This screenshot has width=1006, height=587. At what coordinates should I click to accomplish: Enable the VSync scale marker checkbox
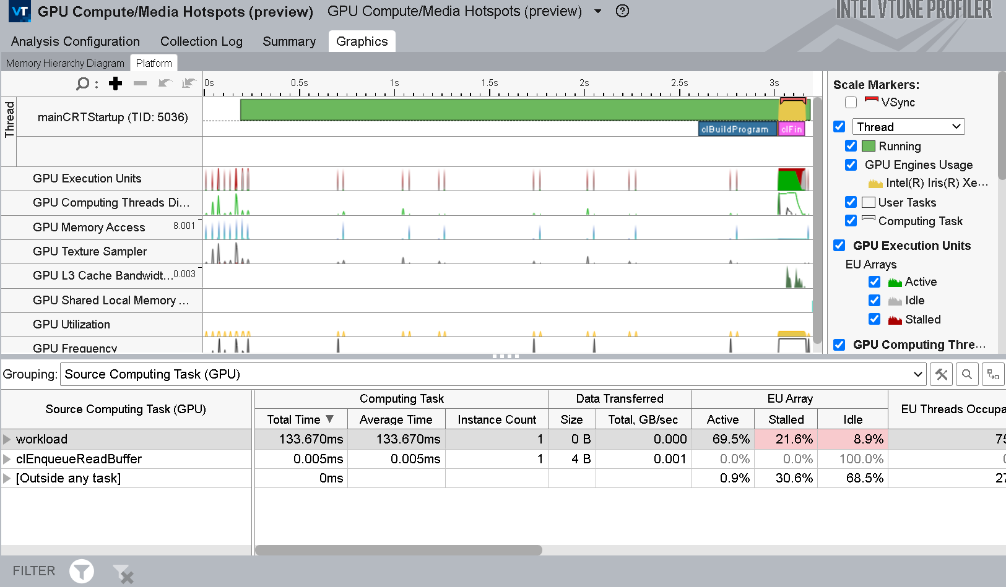tap(851, 103)
